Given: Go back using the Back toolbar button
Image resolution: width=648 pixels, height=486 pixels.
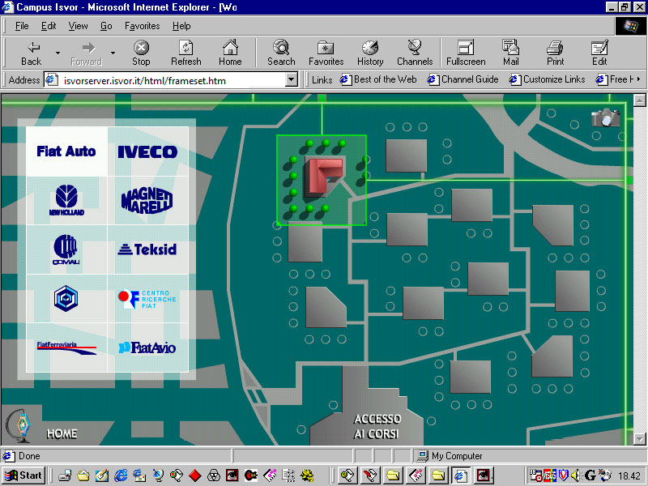Looking at the screenshot, I should click(32, 53).
